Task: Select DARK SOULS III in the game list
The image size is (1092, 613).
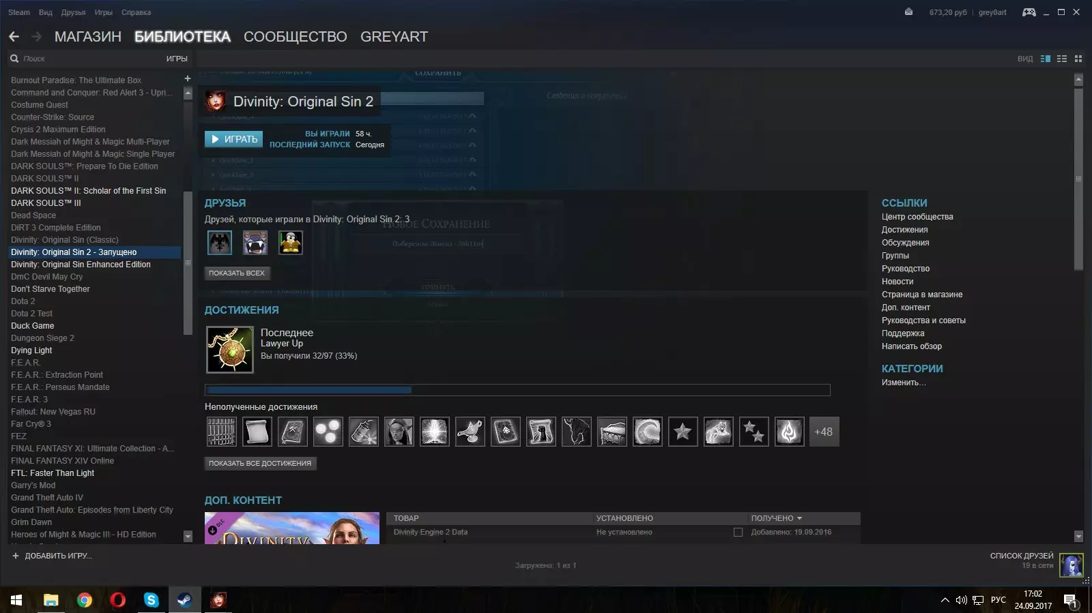Action: pyautogui.click(x=46, y=203)
